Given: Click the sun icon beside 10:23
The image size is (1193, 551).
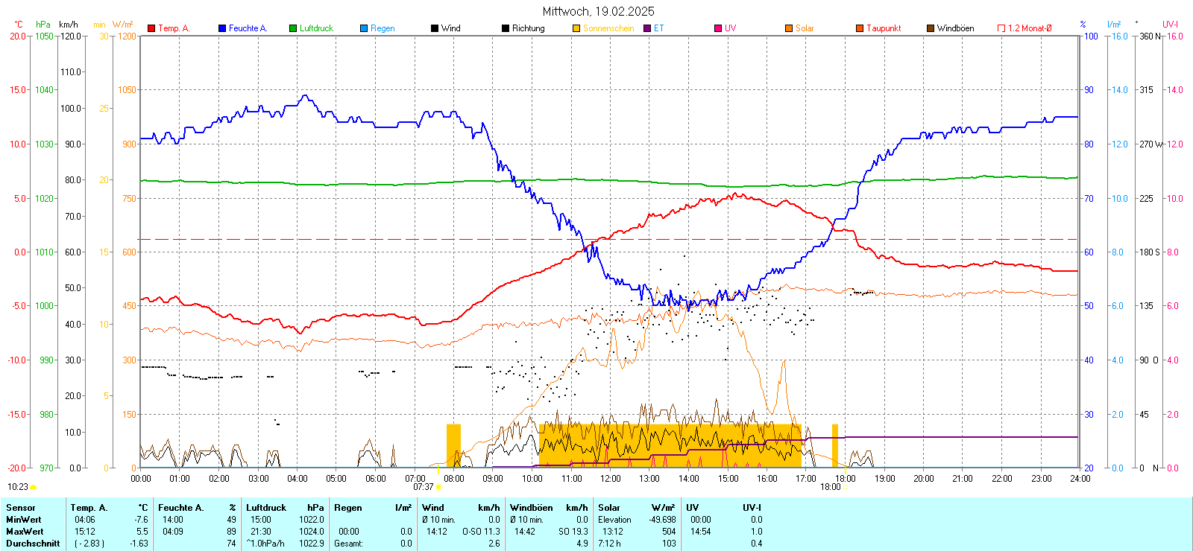Looking at the screenshot, I should point(34,487).
